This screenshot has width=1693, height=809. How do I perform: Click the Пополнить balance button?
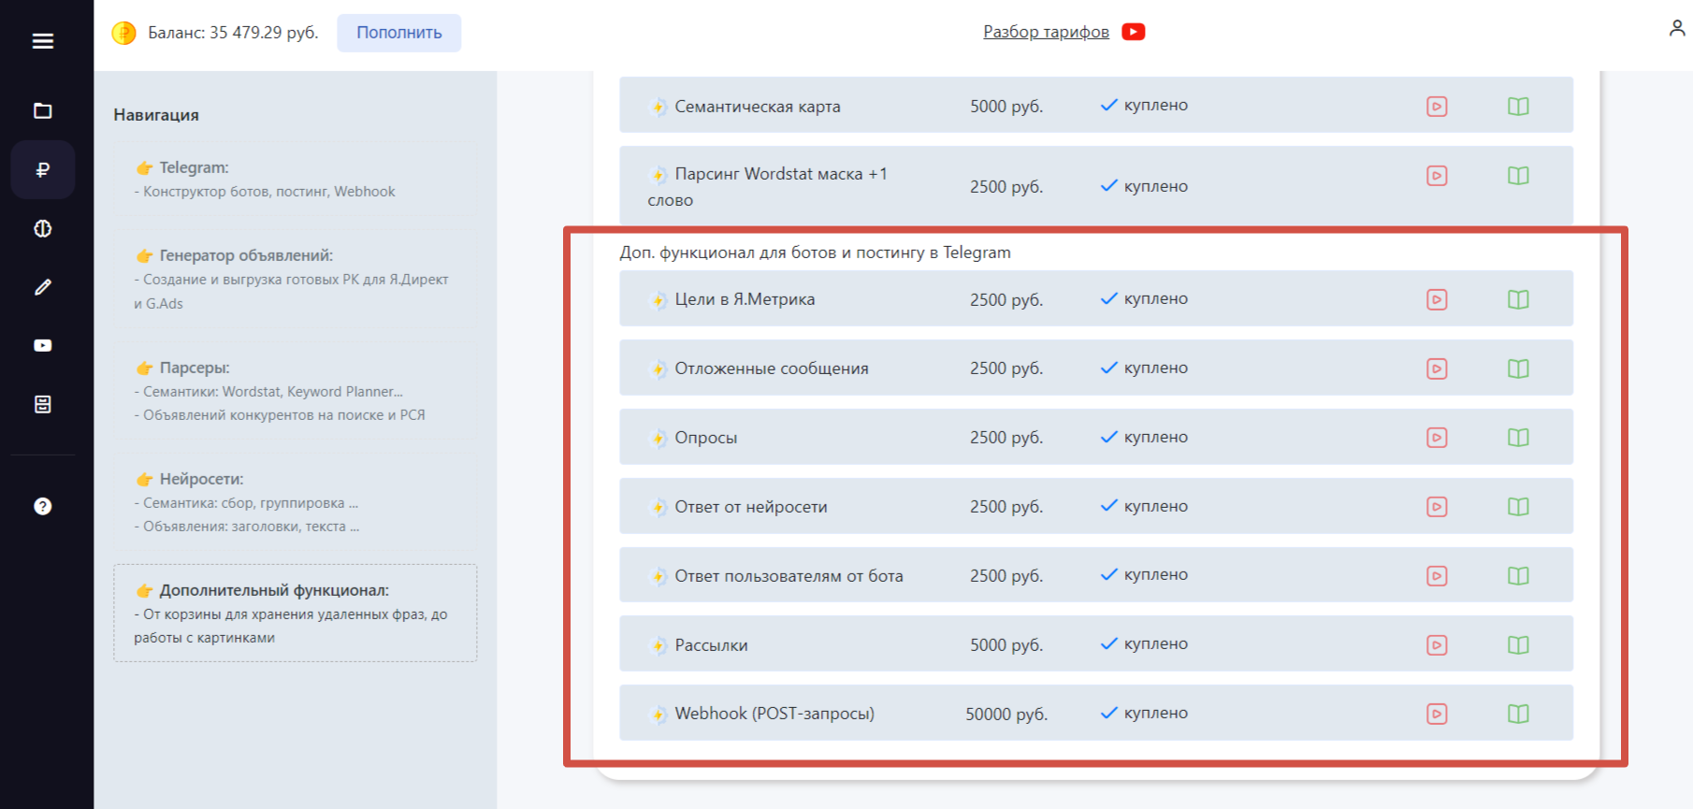[x=398, y=33]
